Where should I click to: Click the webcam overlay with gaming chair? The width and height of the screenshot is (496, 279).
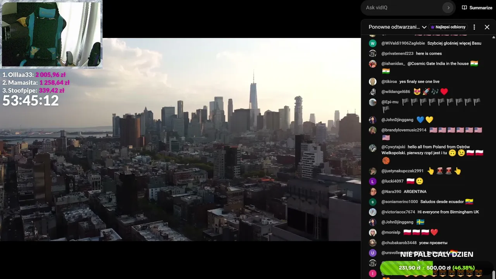52,34
